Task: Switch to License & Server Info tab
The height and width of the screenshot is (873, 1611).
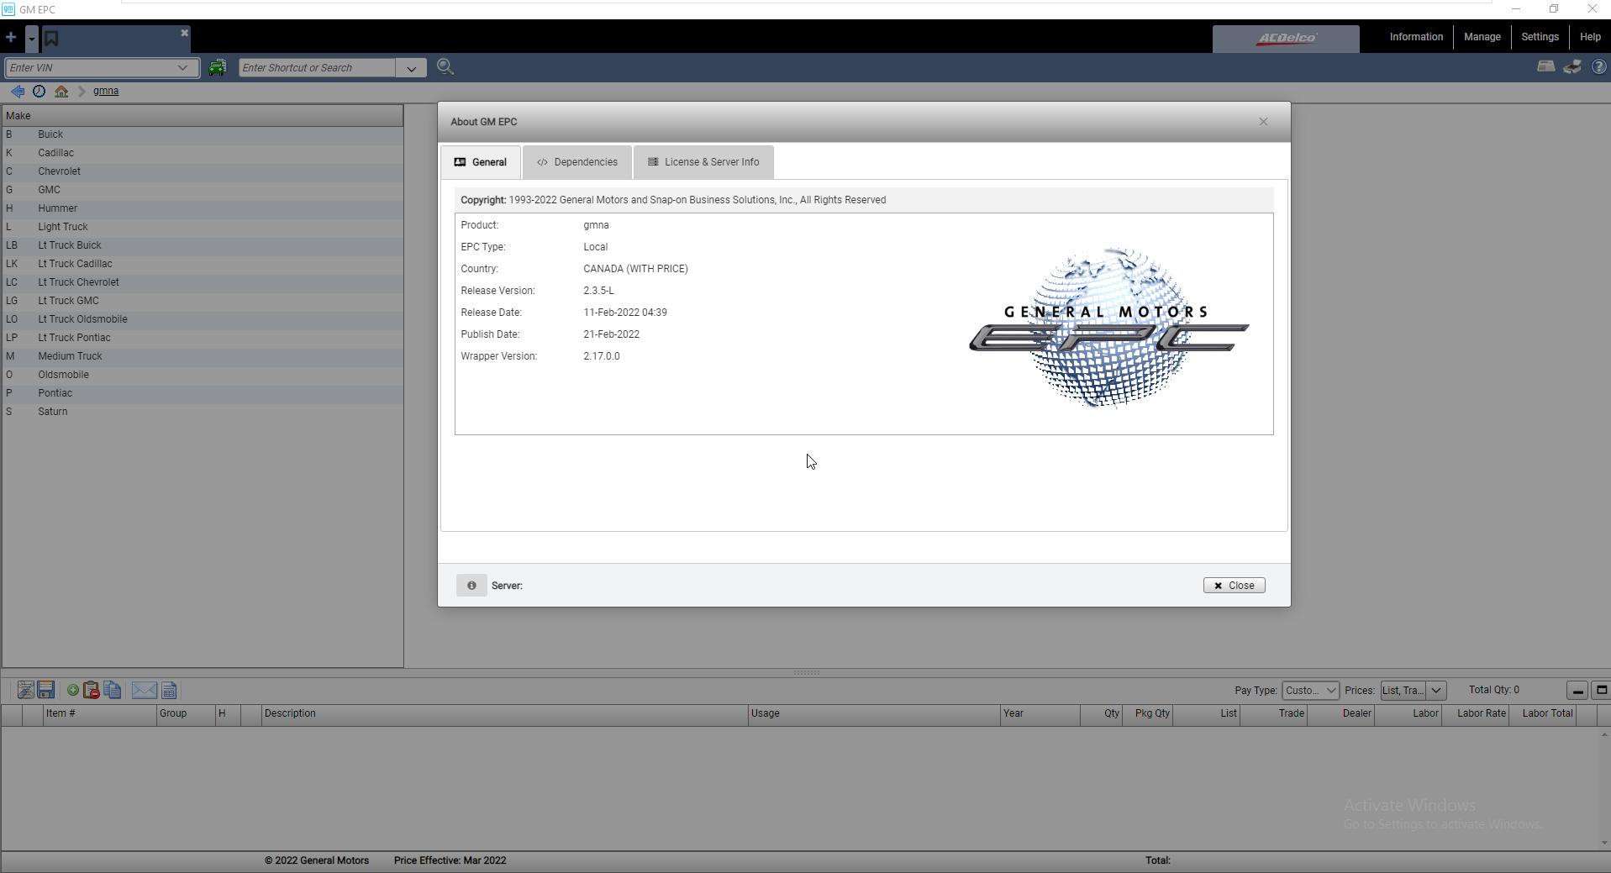Action: pos(703,162)
